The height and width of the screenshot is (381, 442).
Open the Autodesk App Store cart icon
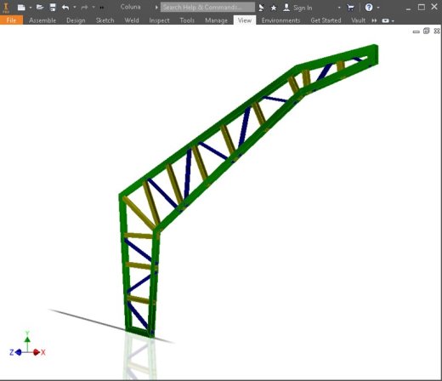(x=350, y=8)
